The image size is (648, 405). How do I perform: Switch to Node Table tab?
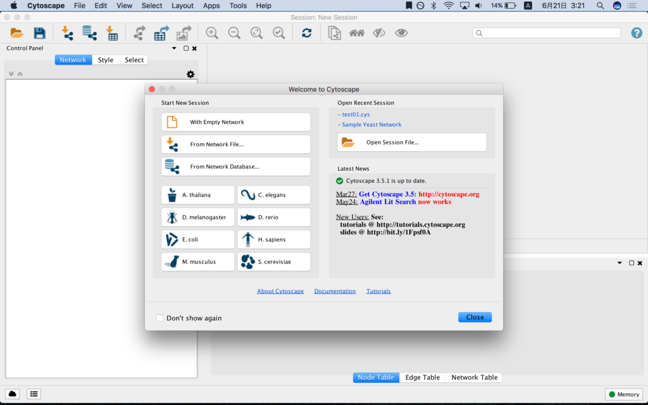pos(376,377)
